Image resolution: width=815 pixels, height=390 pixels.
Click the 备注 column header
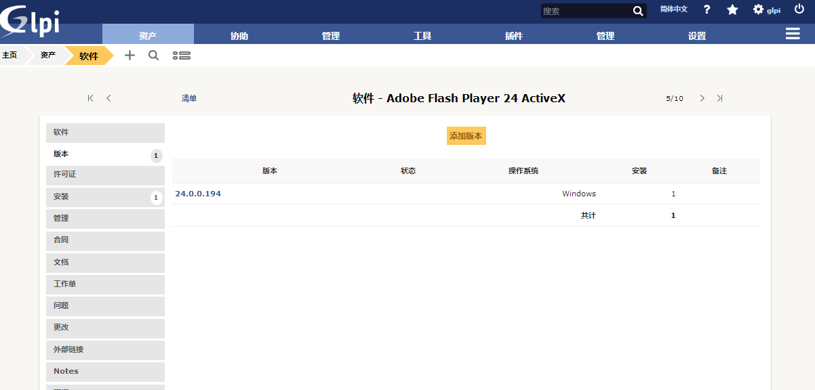pyautogui.click(x=719, y=171)
